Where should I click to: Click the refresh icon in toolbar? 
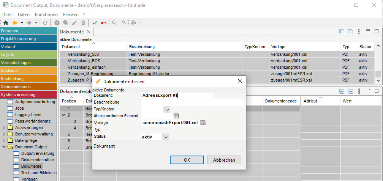coord(45,23)
